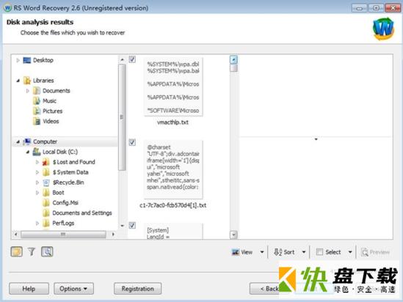Open the filter funnel tool

pos(32,251)
